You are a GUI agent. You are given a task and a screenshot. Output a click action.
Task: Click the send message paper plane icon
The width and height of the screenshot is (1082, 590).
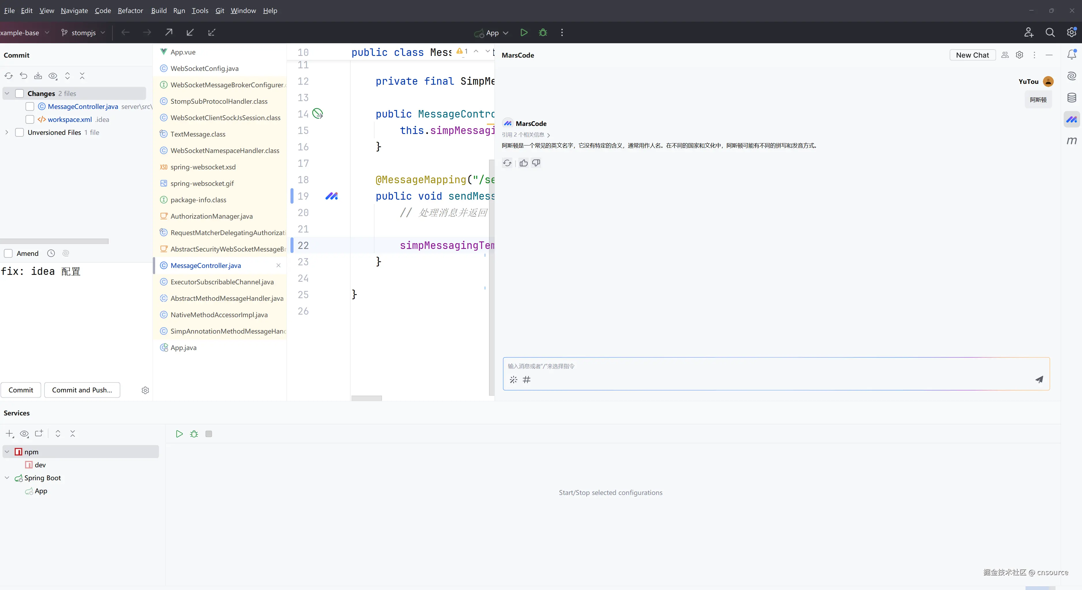coord(1039,379)
